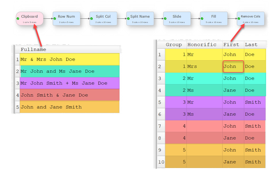Select the Clipboard input node
The width and height of the screenshot is (269, 170).
click(x=30, y=19)
